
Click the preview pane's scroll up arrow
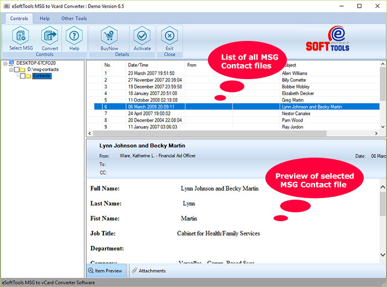383,187
